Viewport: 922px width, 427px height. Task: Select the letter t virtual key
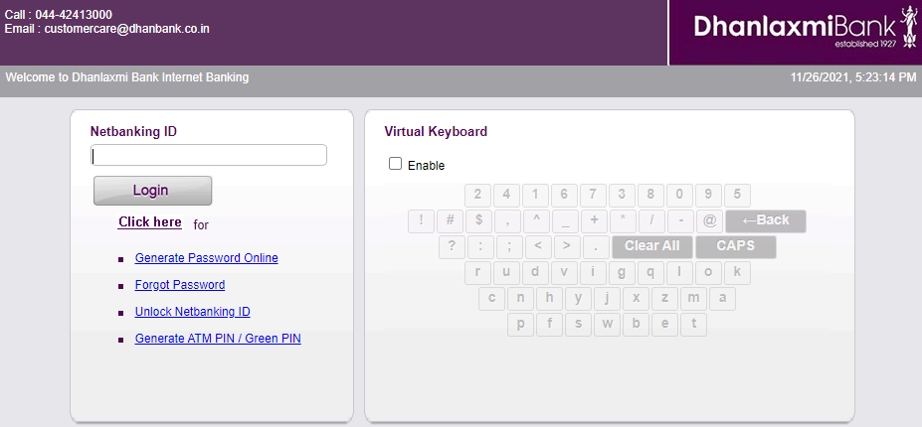[693, 325]
